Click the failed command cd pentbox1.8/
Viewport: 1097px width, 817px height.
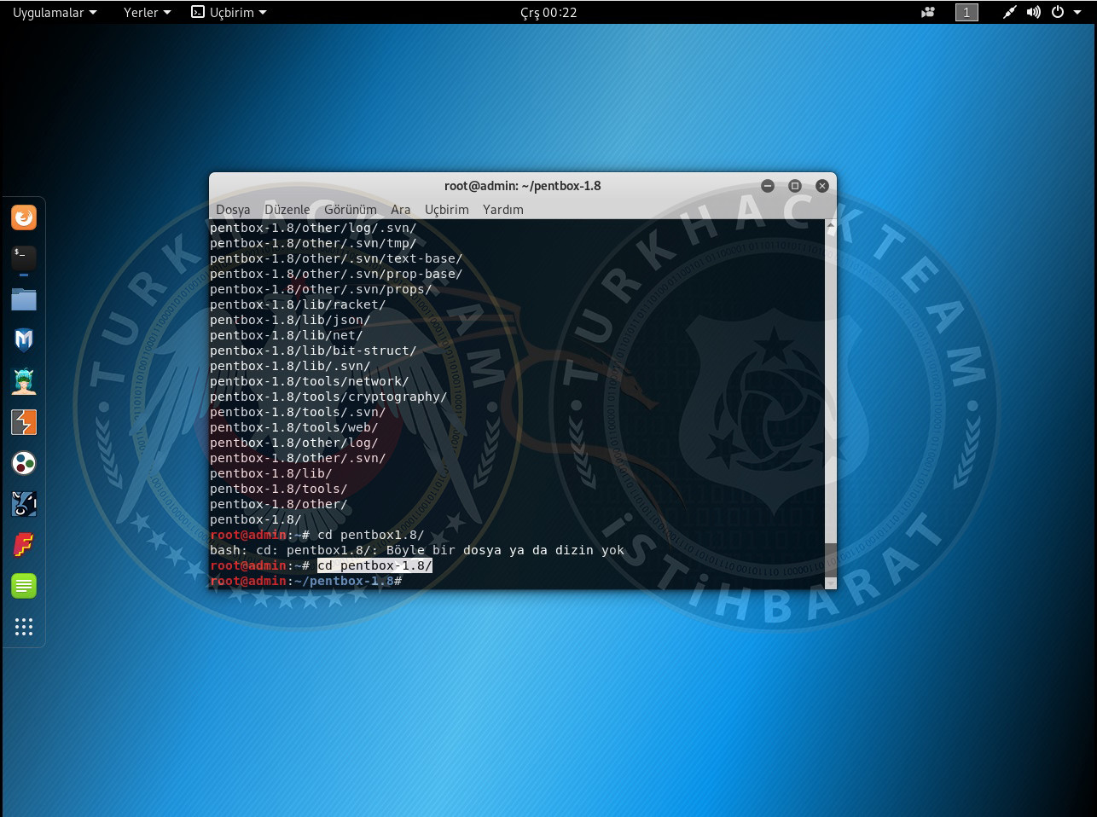(370, 535)
